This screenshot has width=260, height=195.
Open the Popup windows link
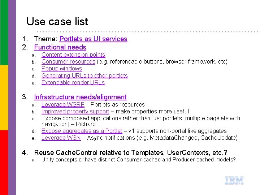tap(62, 69)
